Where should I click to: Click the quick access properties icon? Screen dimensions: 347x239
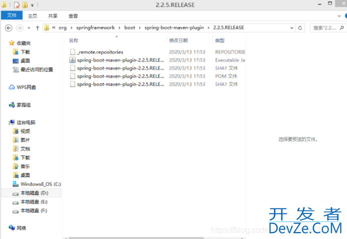tap(17, 5)
